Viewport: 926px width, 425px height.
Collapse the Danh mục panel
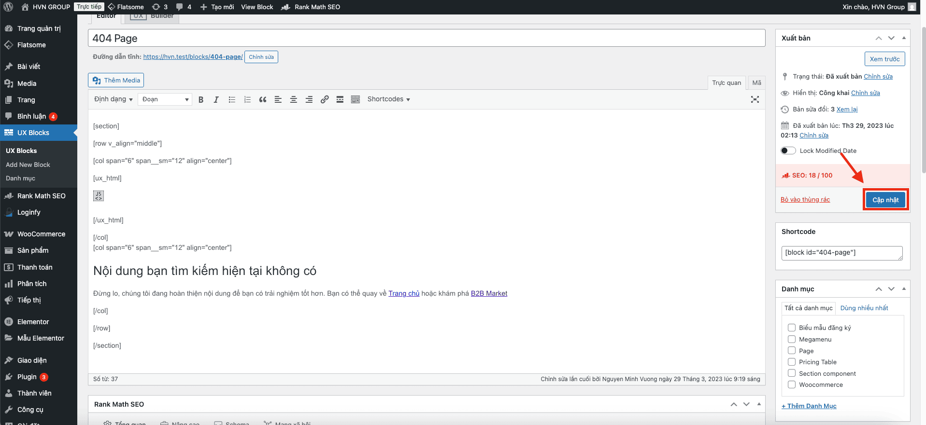click(904, 289)
